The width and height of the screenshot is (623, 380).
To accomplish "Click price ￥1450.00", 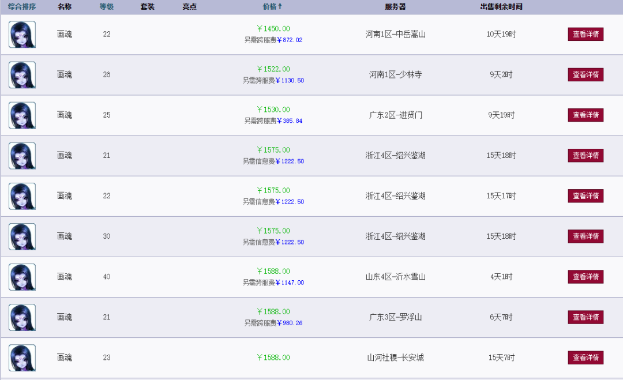I will pos(273,29).
